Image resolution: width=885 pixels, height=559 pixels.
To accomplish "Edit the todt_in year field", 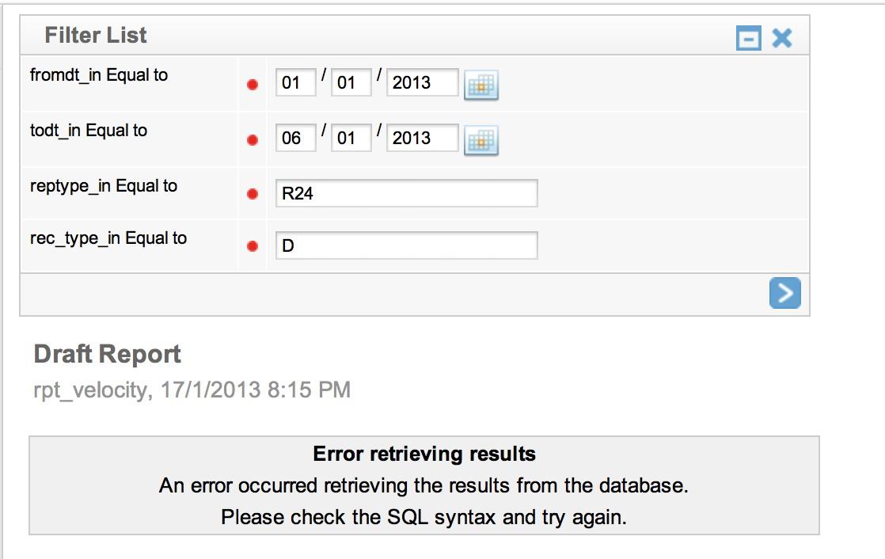I will 422,138.
